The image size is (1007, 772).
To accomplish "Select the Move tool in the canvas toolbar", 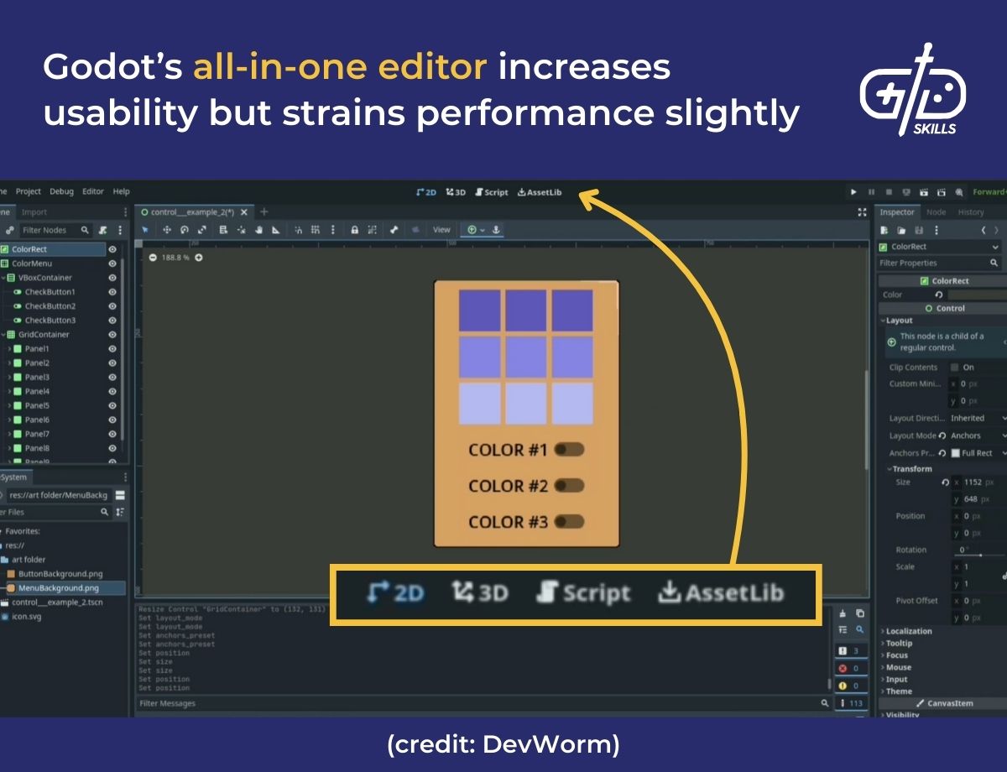I will pos(167,229).
